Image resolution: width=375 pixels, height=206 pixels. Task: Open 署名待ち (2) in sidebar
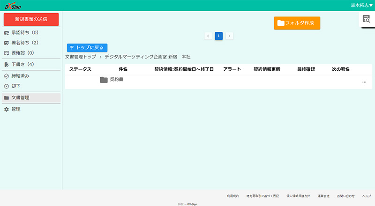pos(31,43)
